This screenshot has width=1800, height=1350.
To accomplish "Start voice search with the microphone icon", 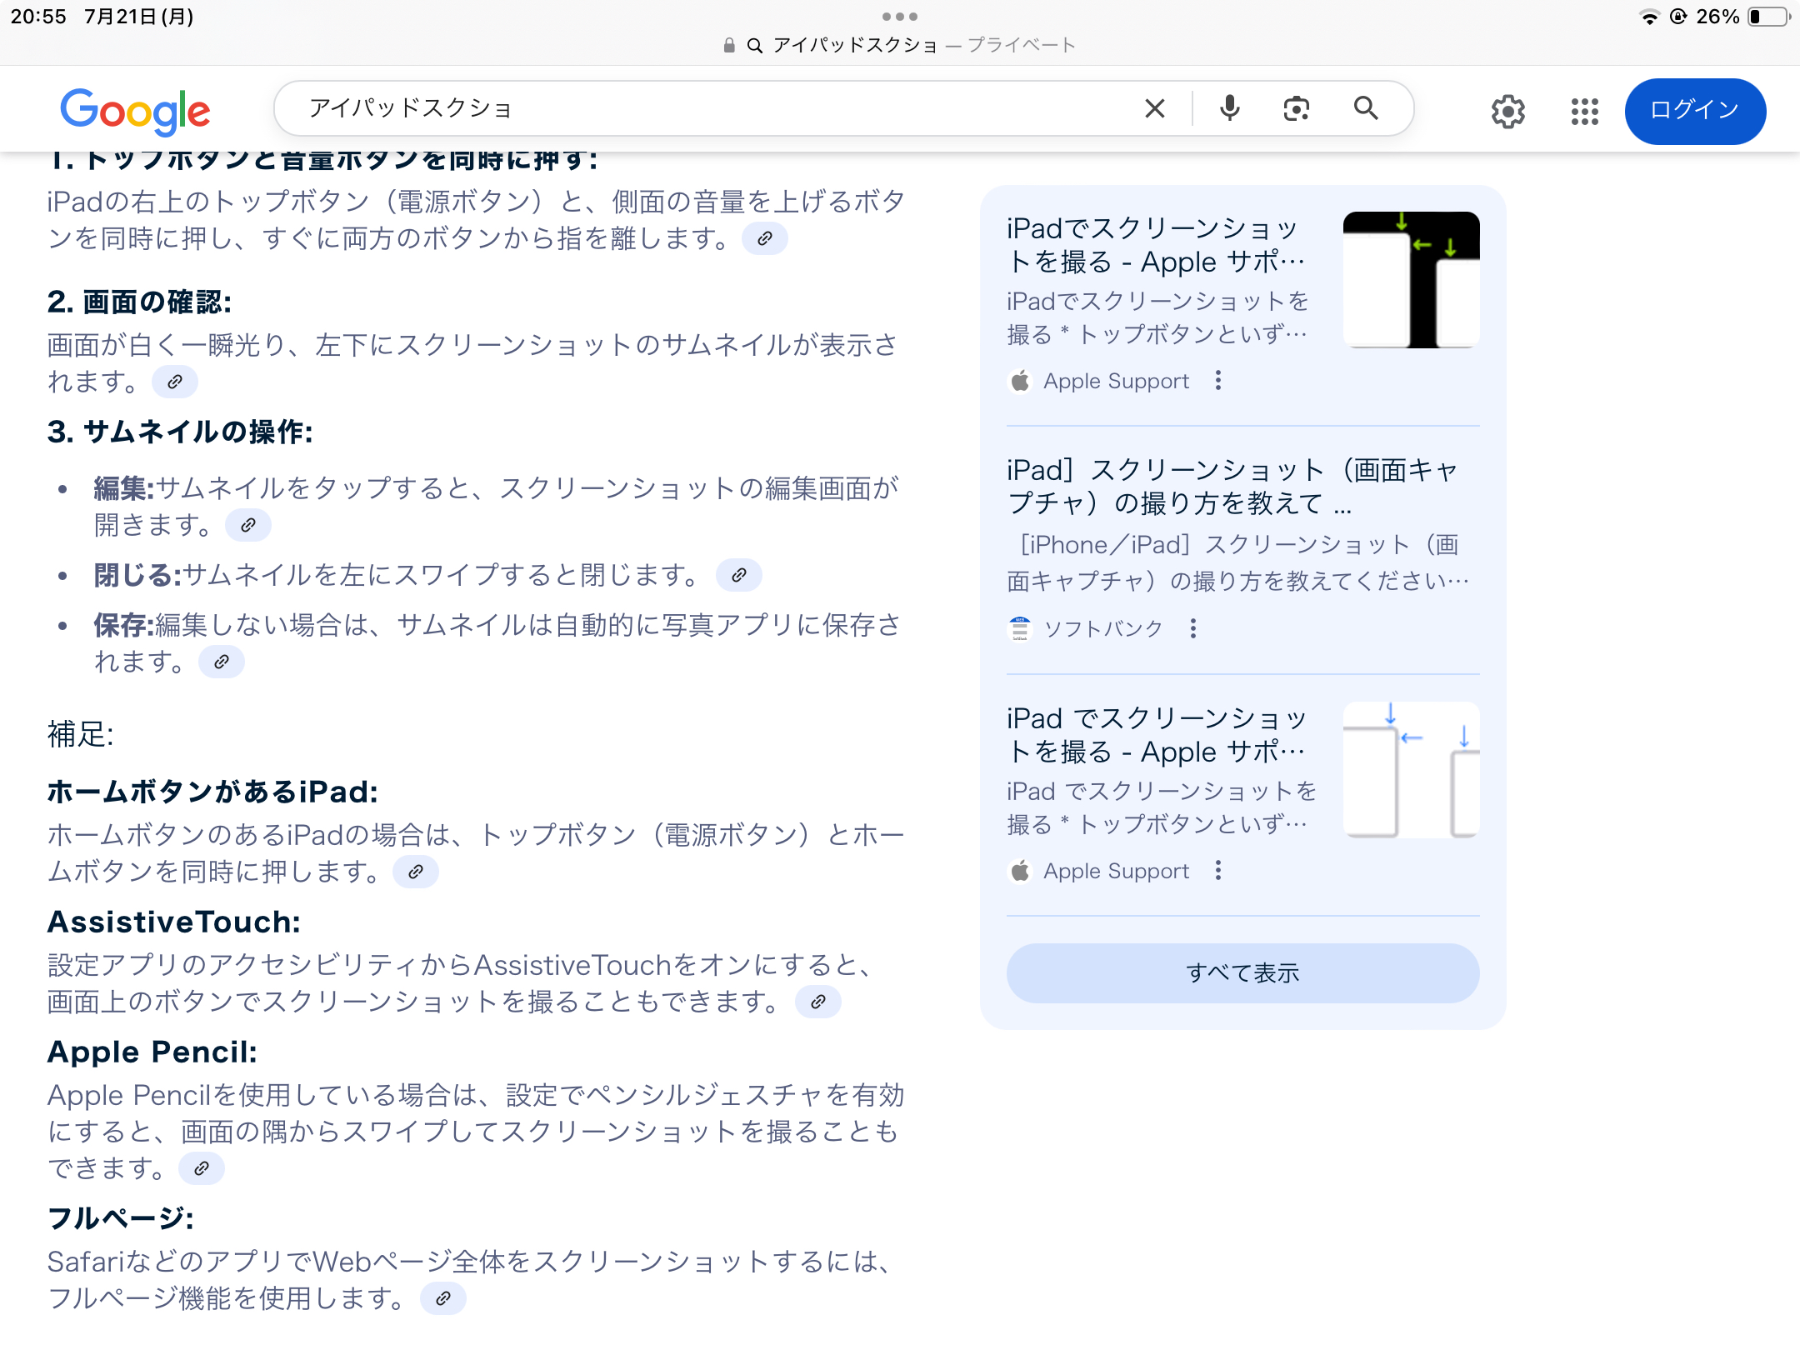I will tap(1229, 108).
